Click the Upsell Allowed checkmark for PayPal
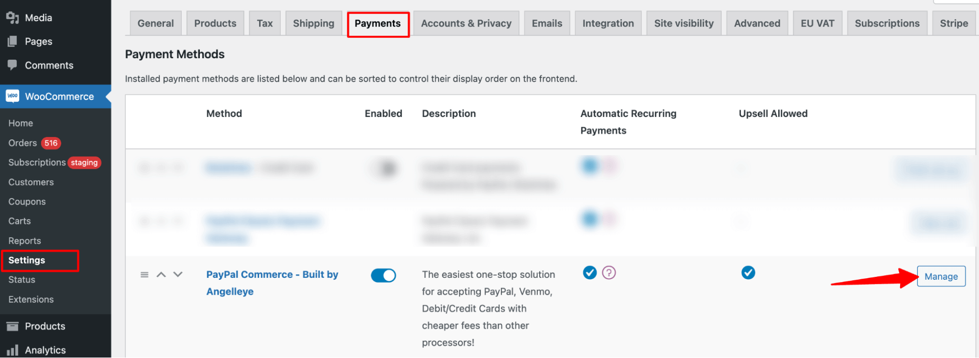Image resolution: width=979 pixels, height=358 pixels. click(748, 272)
